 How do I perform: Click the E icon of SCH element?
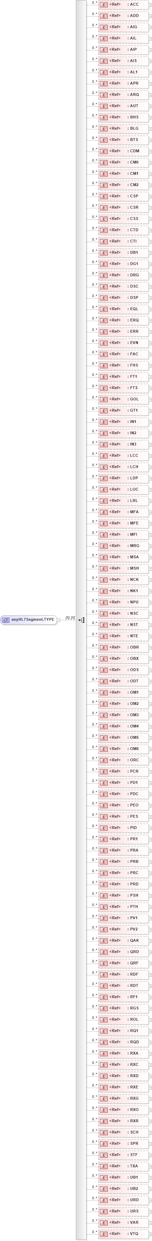tap(104, 1132)
